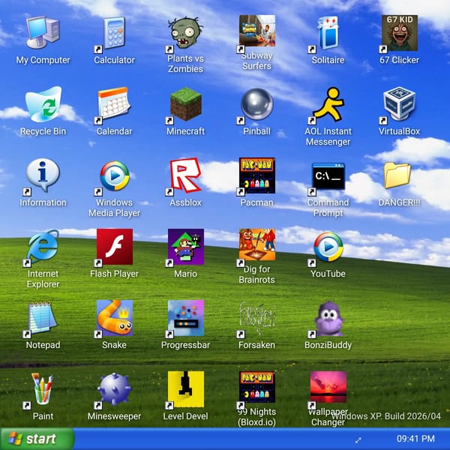Open the Command Prompt shortcut

tap(328, 176)
